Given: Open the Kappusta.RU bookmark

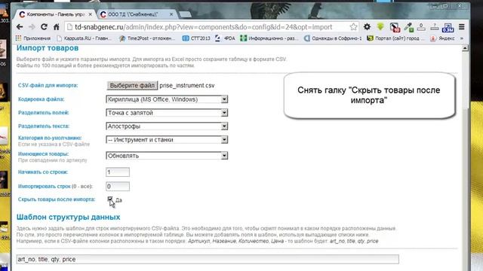Looking at the screenshot, I should [x=84, y=38].
